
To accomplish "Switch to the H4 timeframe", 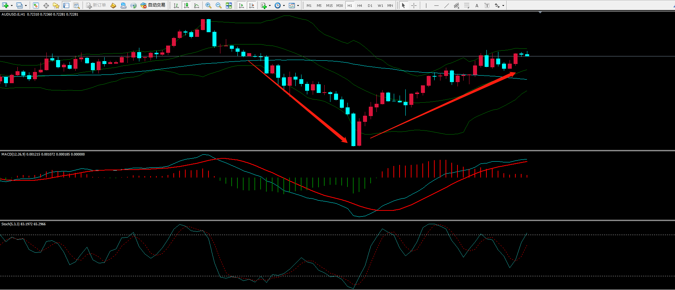I will (359, 5).
